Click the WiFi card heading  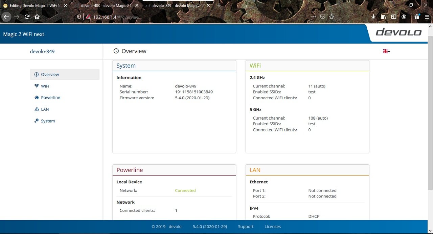pos(255,66)
